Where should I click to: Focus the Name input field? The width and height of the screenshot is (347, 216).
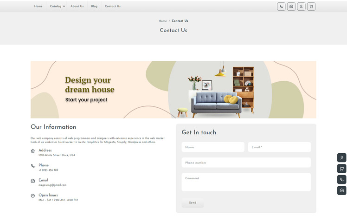point(213,147)
